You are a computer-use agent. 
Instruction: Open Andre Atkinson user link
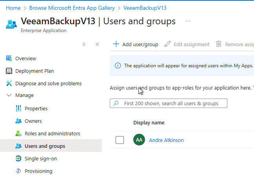tap(166, 140)
